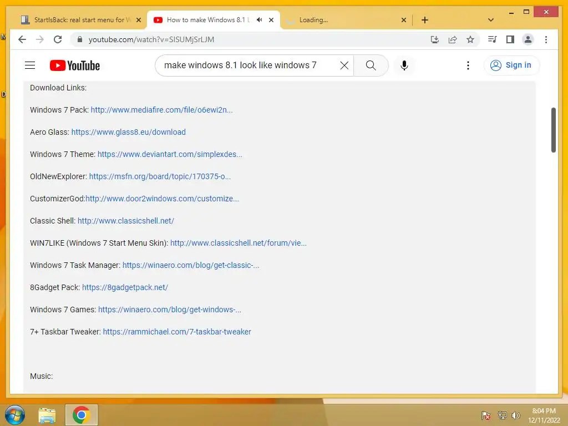Click the Chrome taskbar button

81,415
